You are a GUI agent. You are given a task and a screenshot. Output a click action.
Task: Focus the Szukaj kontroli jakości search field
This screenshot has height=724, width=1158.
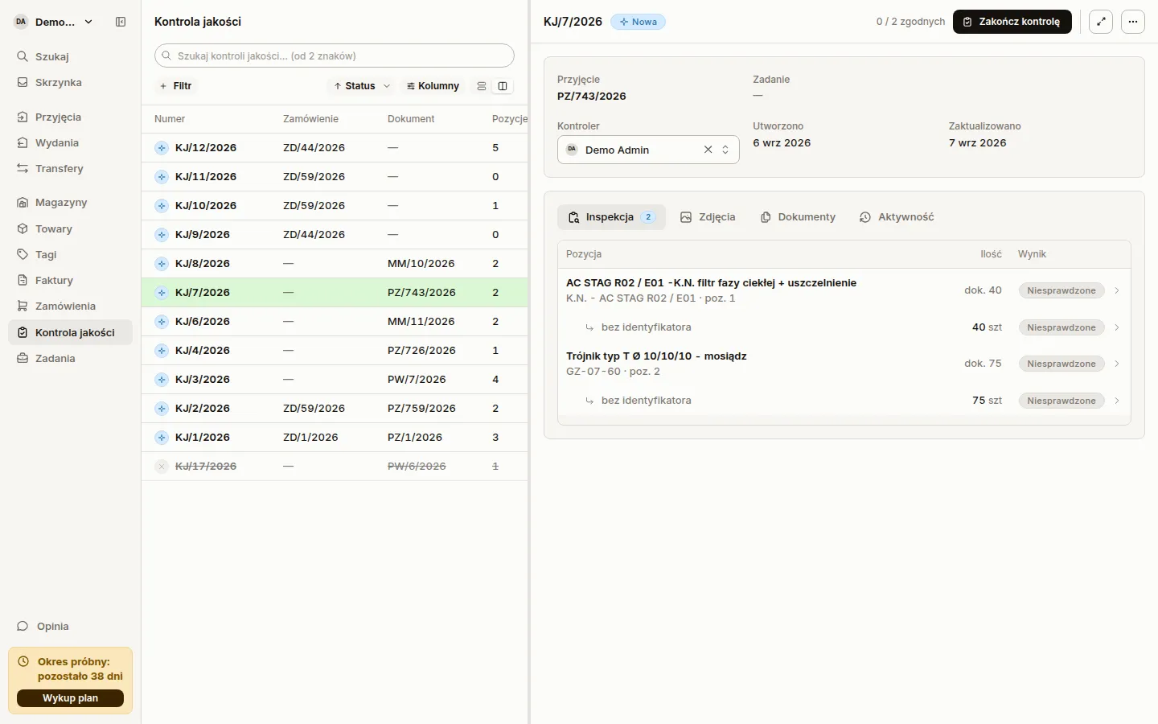[335, 56]
